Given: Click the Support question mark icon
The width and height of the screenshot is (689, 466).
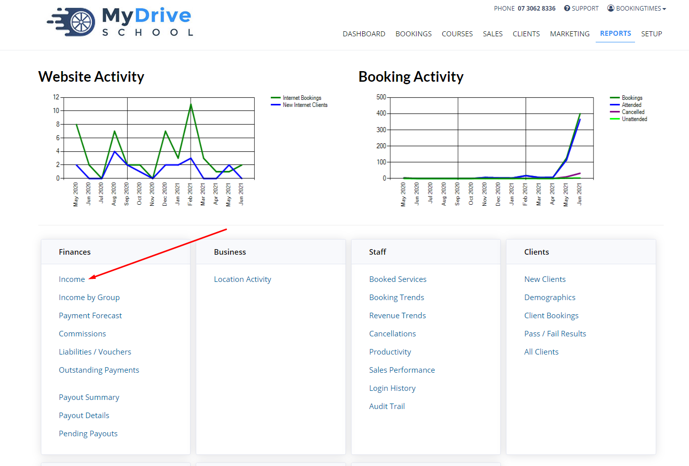Looking at the screenshot, I should click(567, 9).
